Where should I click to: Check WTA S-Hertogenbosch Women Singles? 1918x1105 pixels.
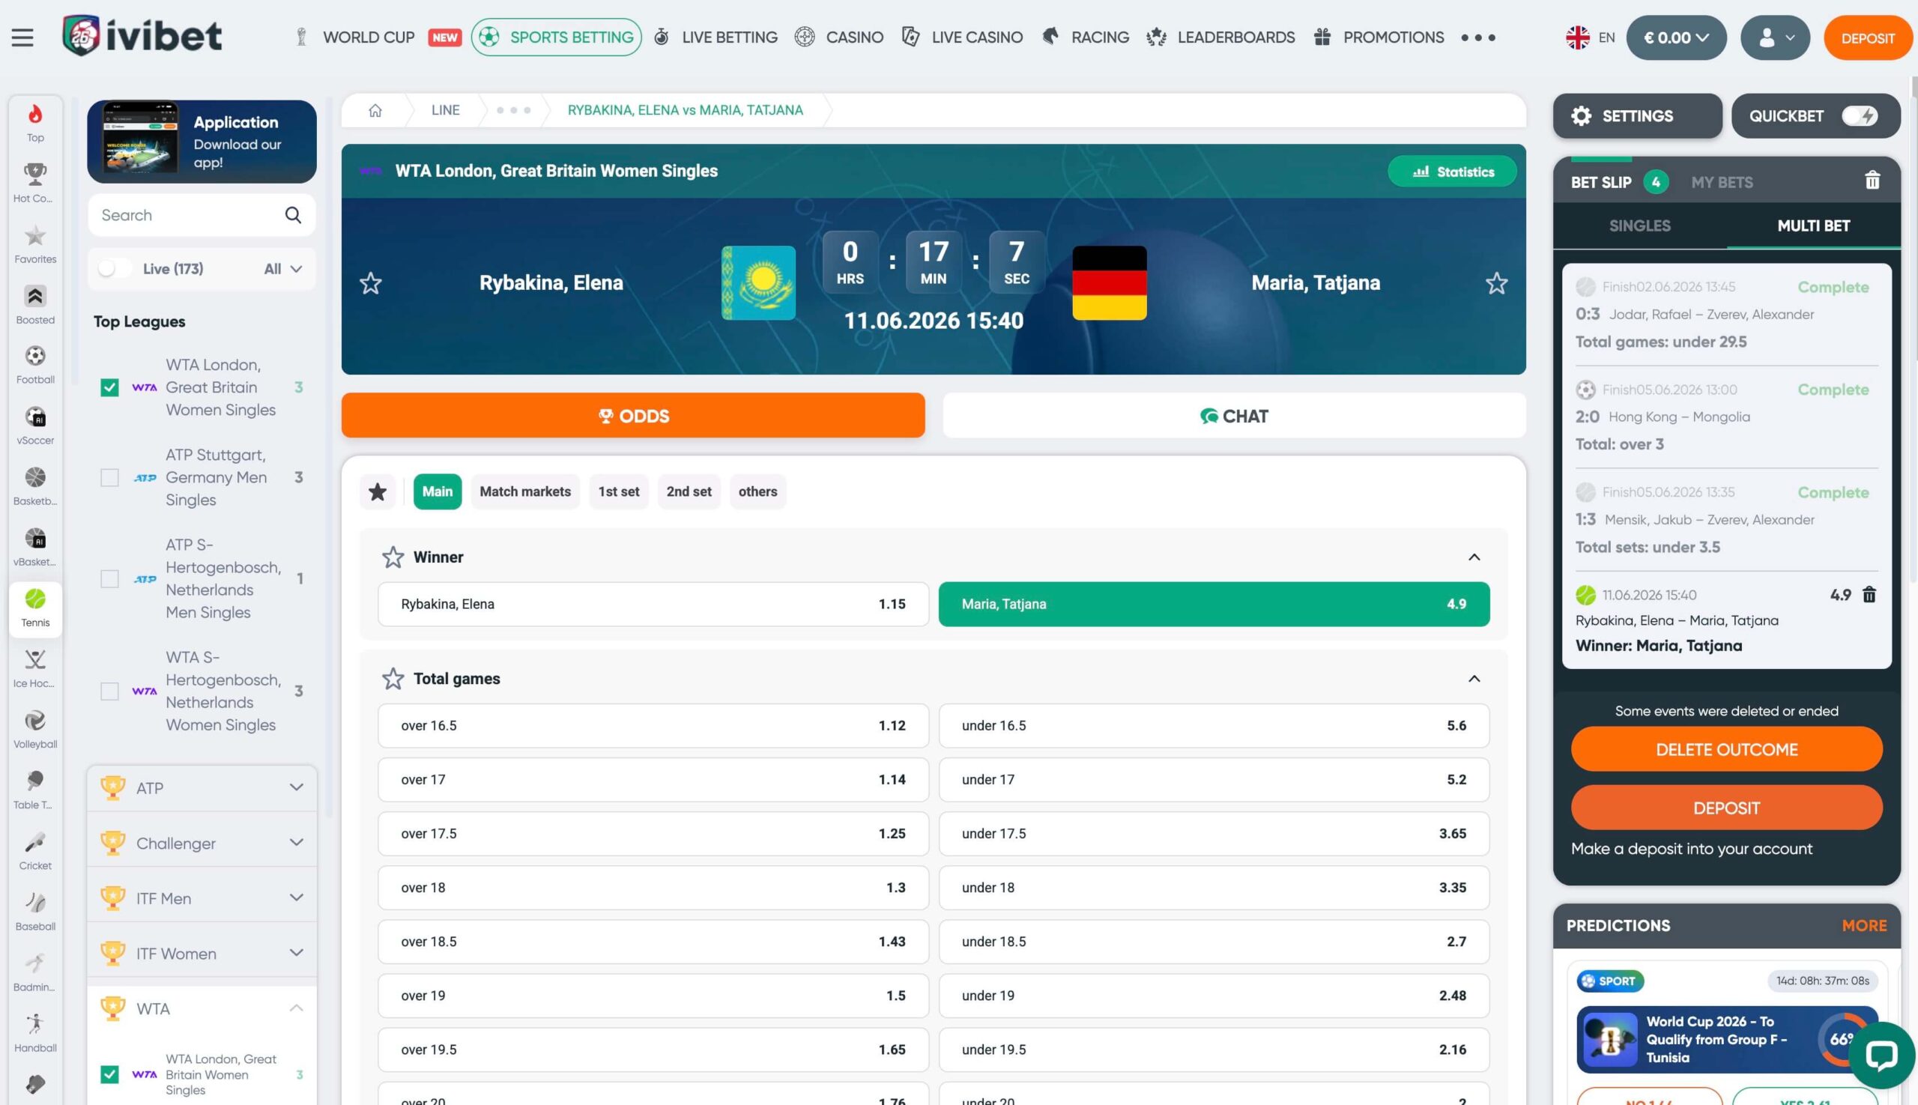click(x=109, y=691)
